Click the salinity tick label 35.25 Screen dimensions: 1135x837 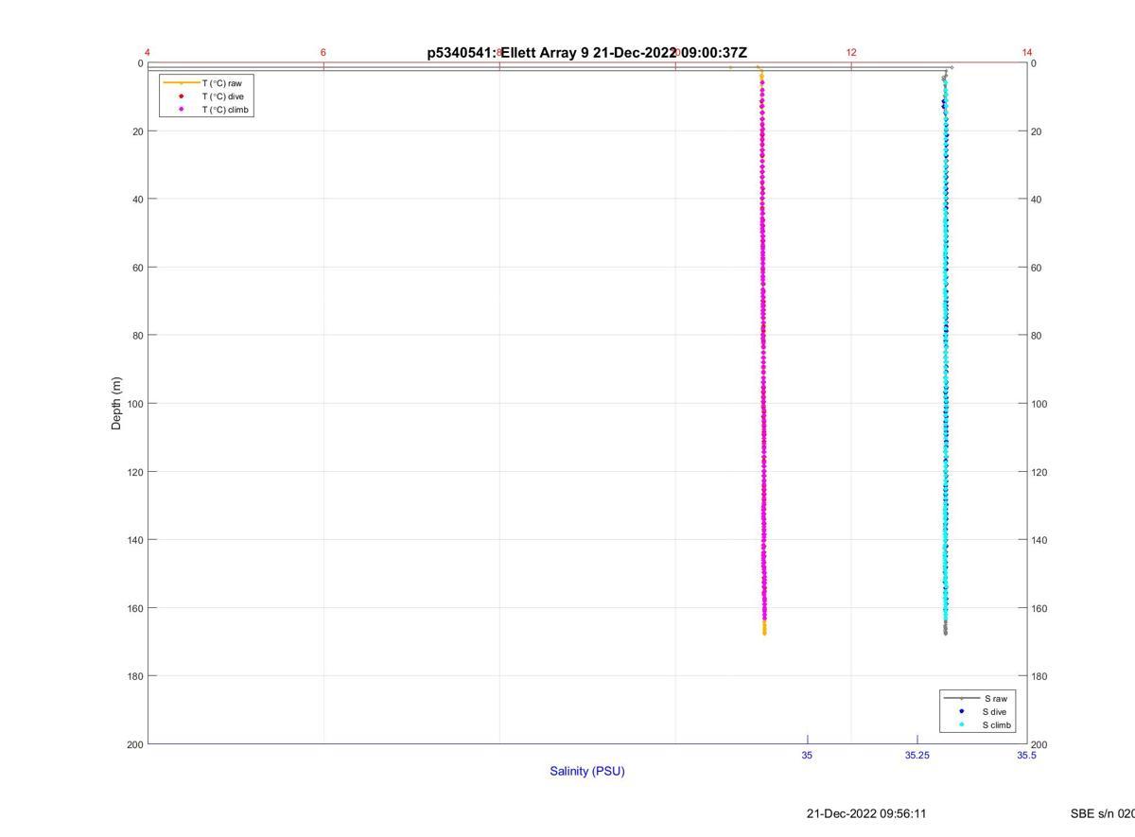[x=917, y=756]
